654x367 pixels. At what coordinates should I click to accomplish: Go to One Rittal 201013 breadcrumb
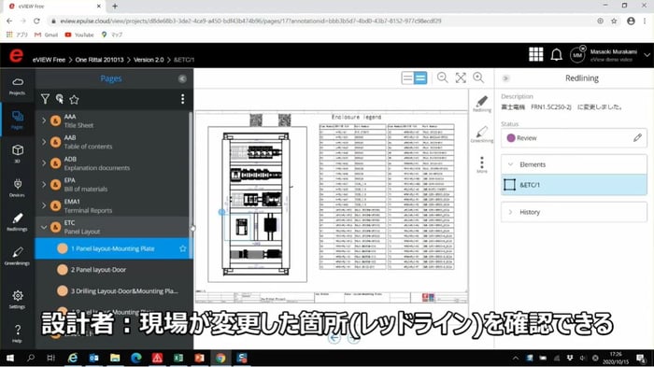[x=99, y=60]
